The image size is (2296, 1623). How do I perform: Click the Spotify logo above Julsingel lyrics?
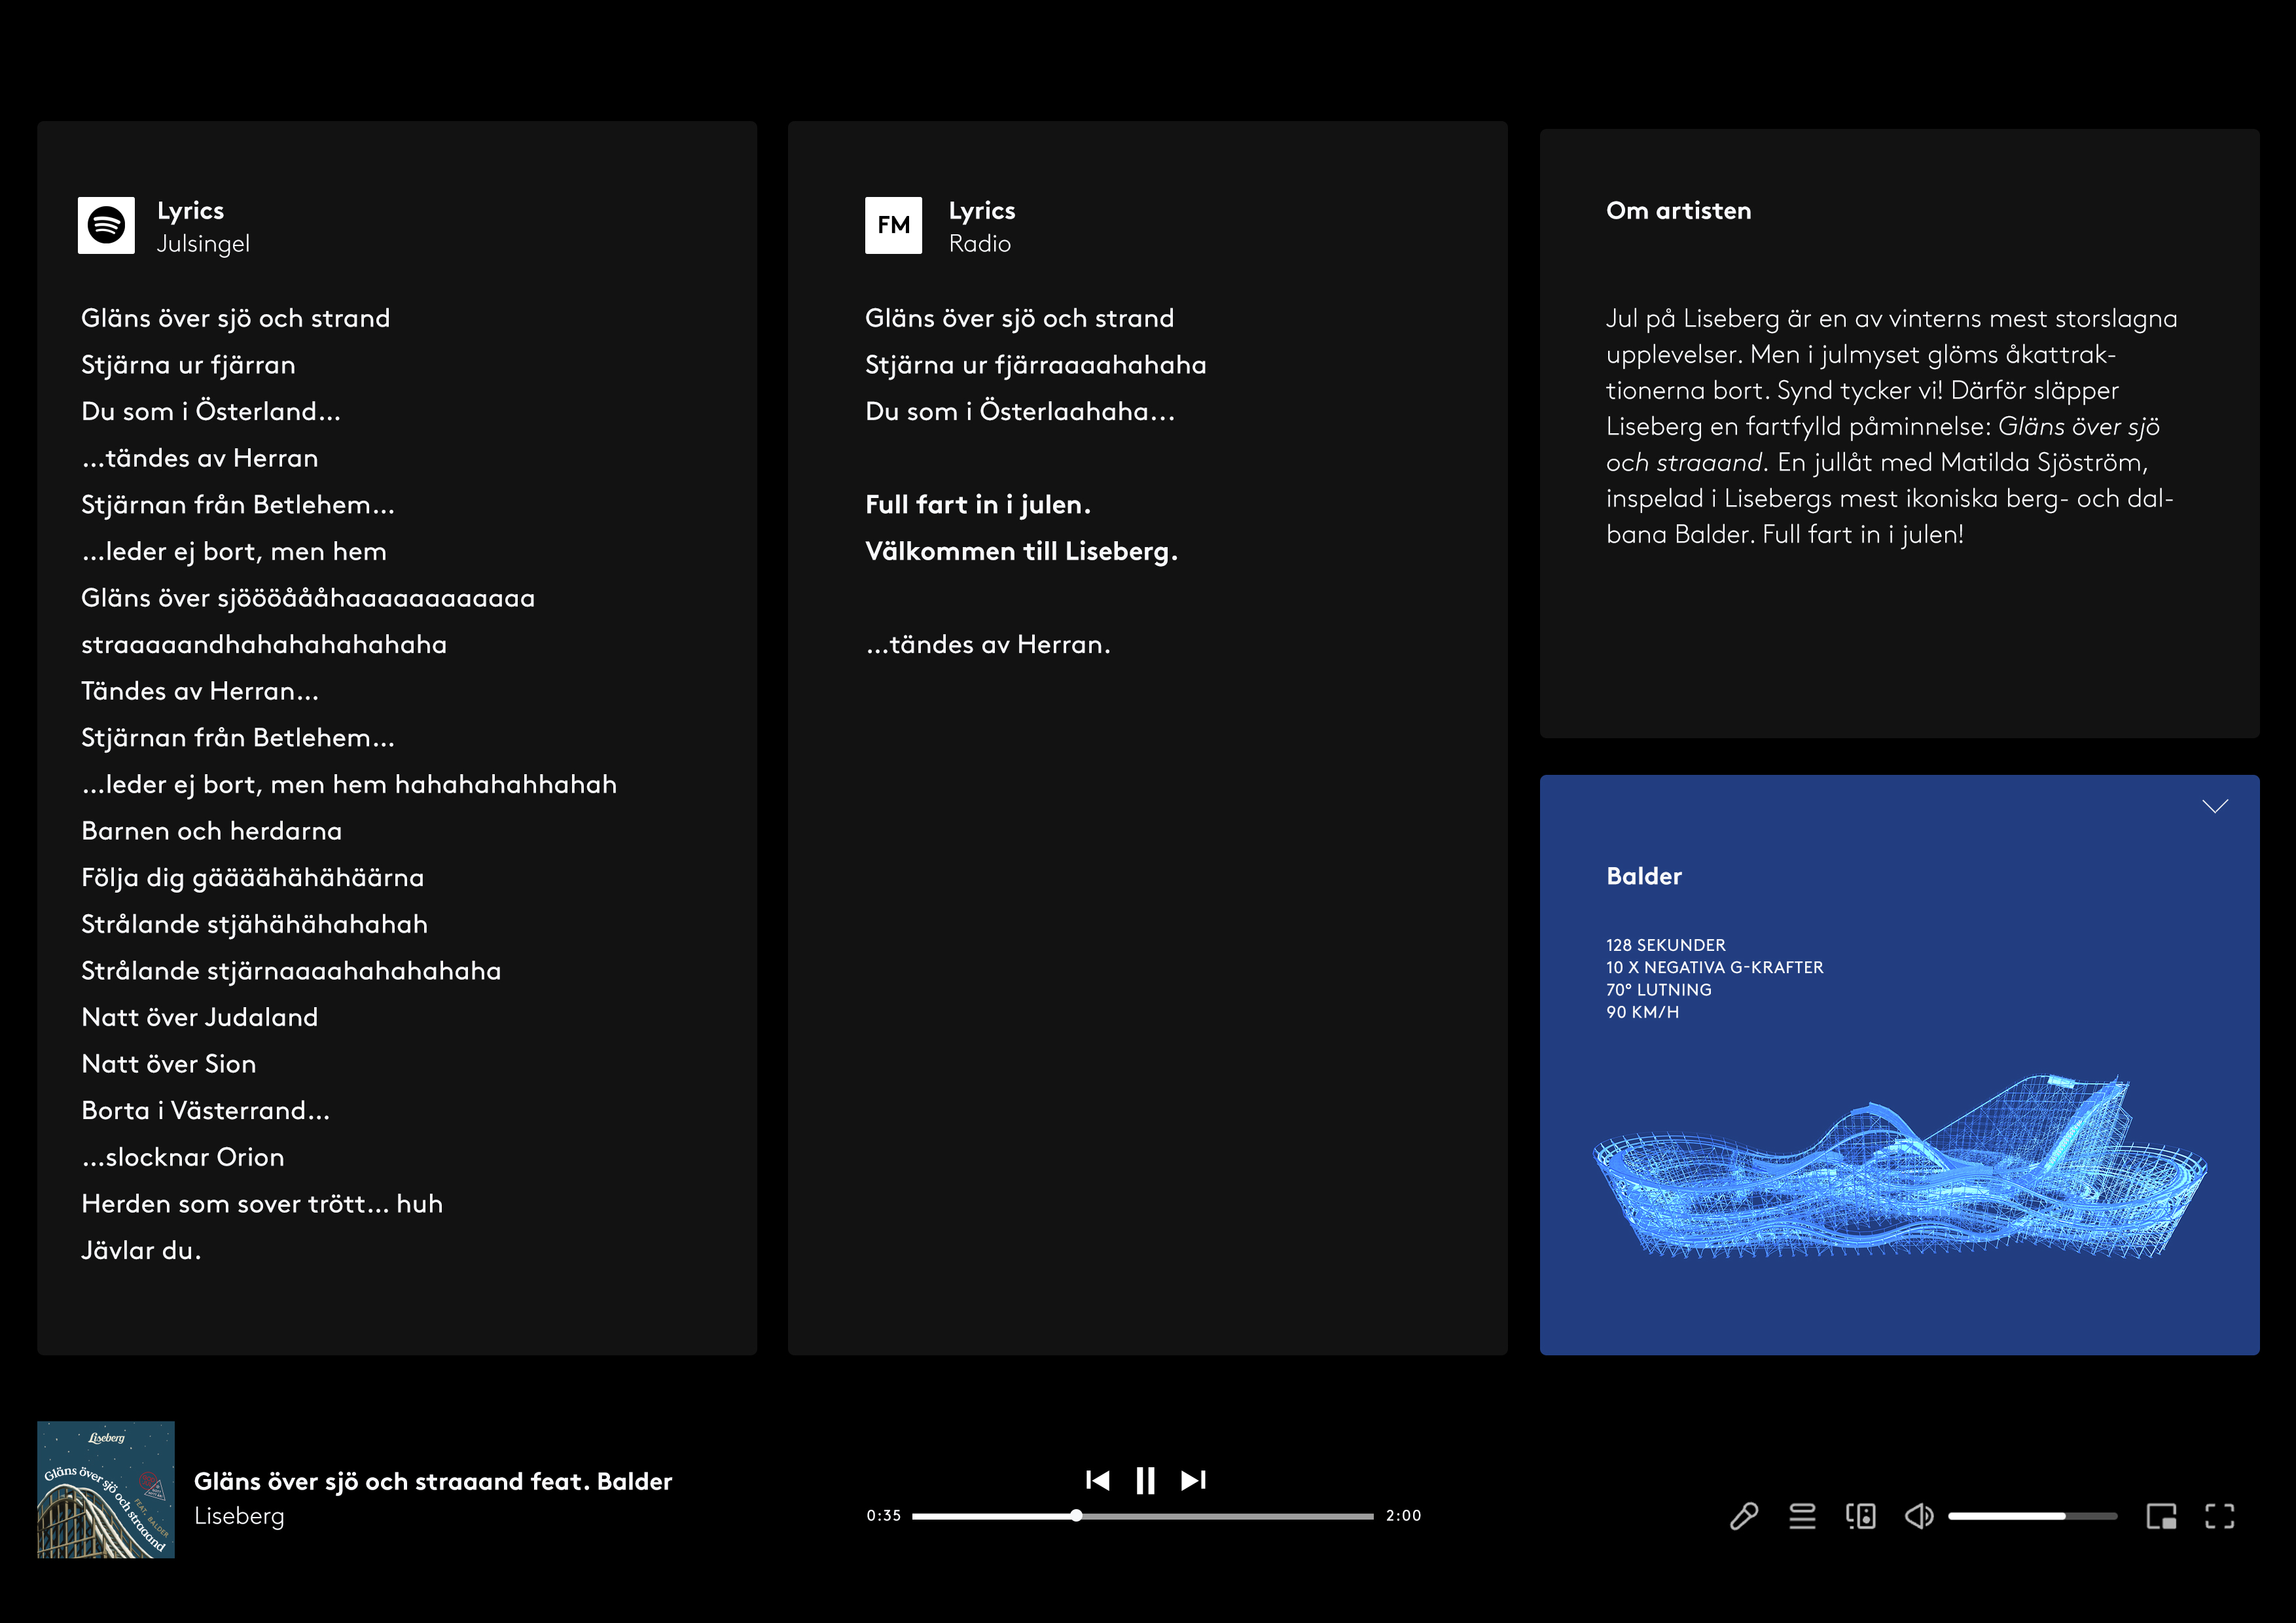coord(106,225)
